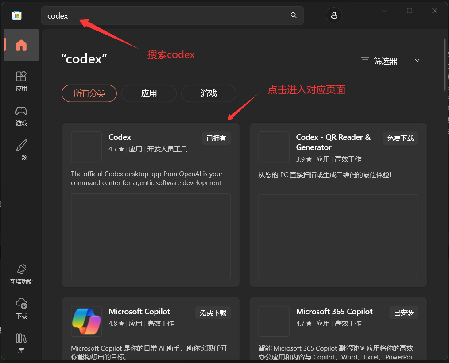Select the 所有分类 filter pill

pos(89,93)
